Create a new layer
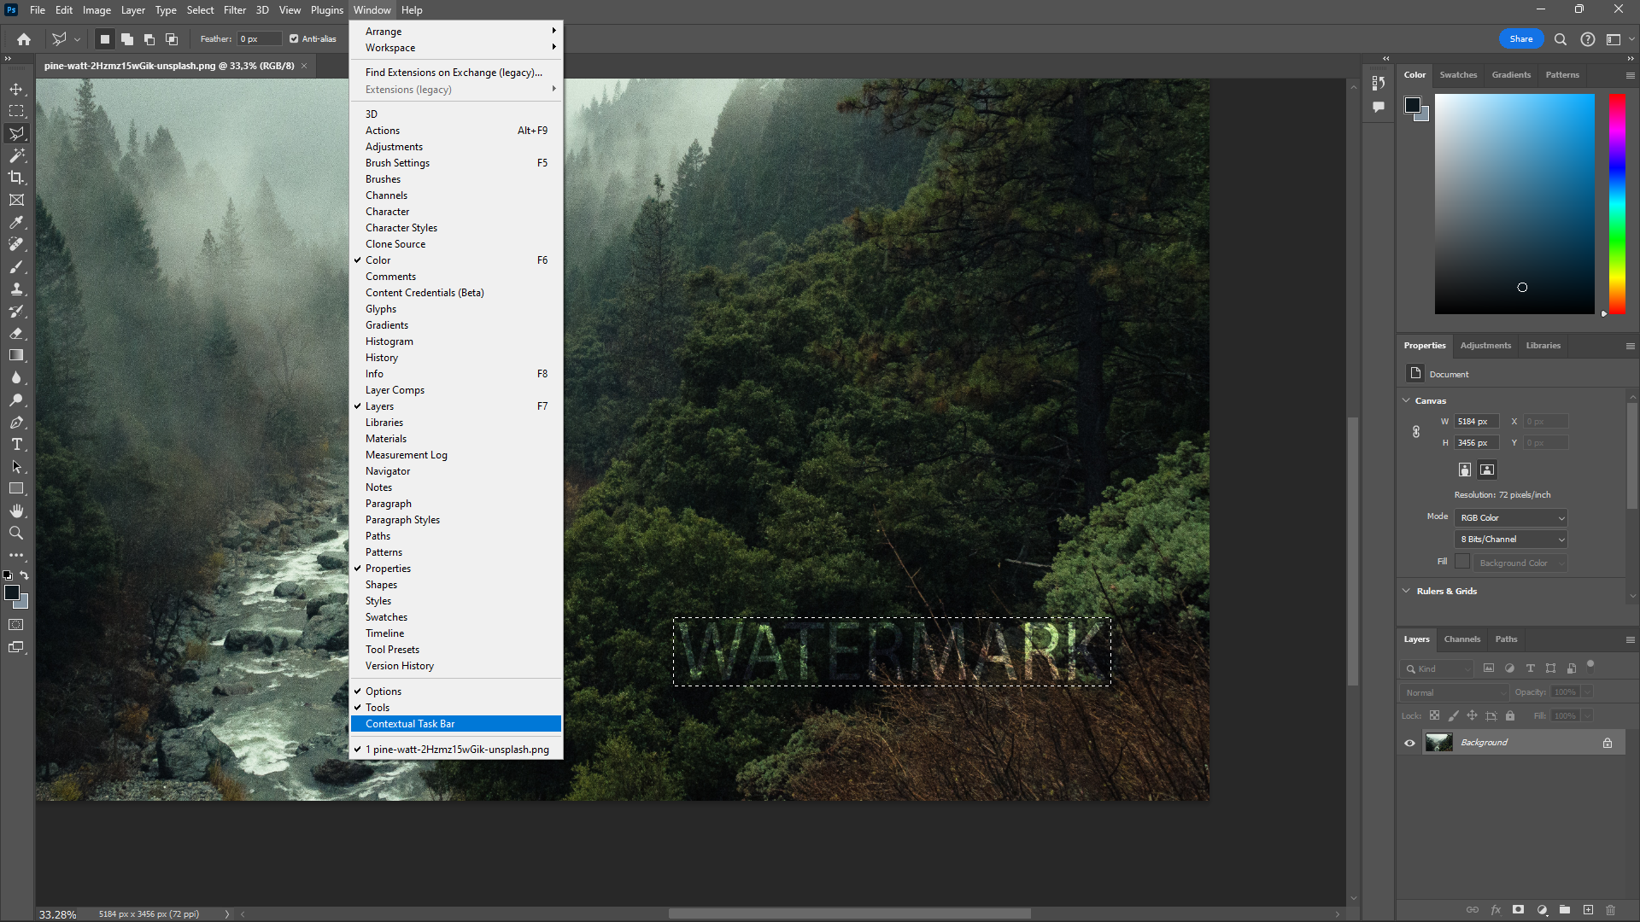The image size is (1640, 922). [x=1589, y=910]
